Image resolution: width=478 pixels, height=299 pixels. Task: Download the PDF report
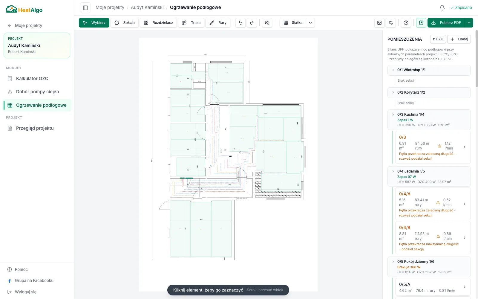click(x=446, y=23)
